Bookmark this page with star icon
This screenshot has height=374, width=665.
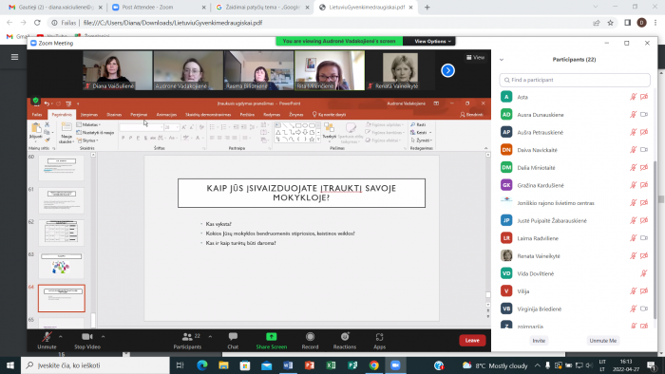click(x=610, y=23)
